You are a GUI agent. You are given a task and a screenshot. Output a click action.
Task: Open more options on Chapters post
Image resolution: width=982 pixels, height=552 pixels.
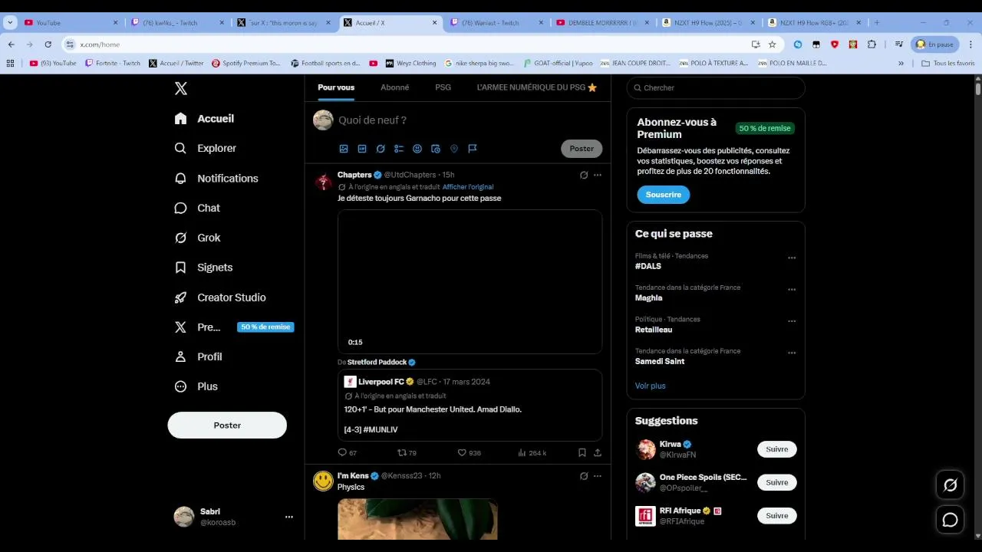coord(598,175)
